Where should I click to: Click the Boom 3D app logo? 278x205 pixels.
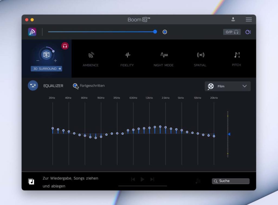(x=32, y=32)
